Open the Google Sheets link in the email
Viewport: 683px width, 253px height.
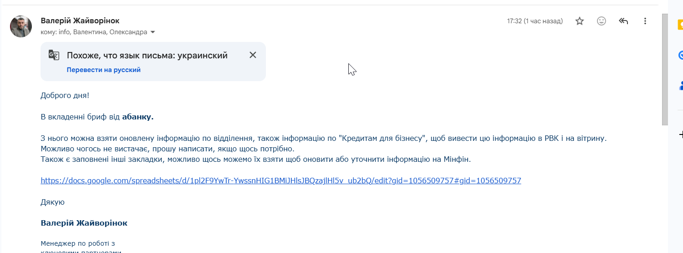(280, 181)
